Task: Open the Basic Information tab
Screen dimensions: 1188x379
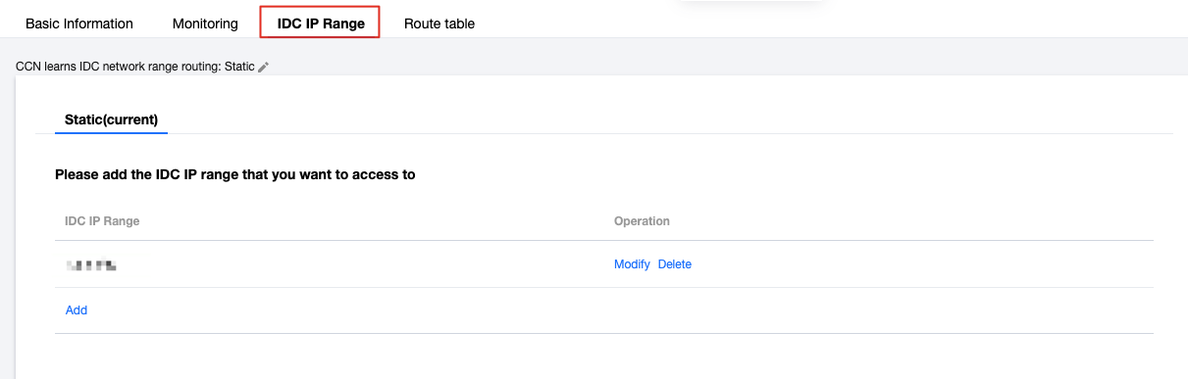Action: click(x=79, y=24)
